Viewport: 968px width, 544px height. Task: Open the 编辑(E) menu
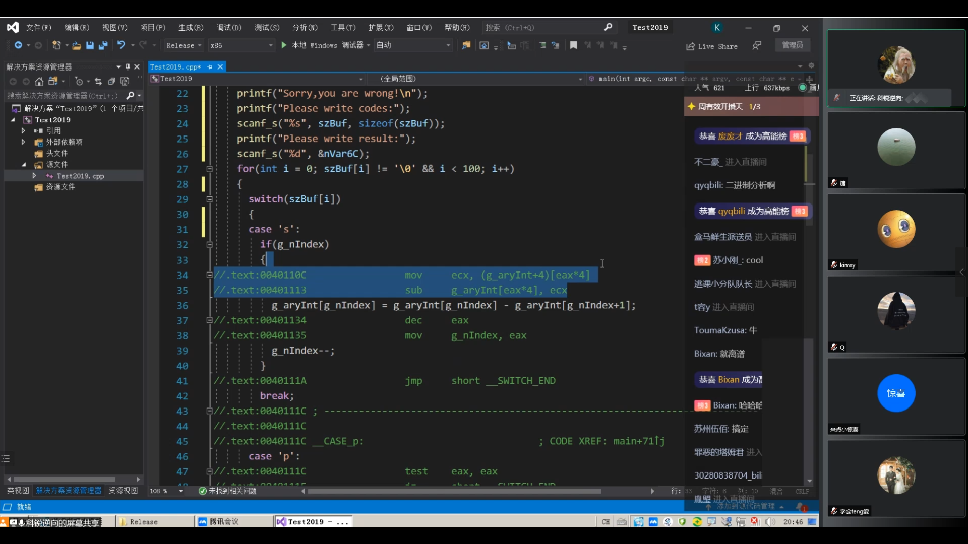[x=77, y=27]
